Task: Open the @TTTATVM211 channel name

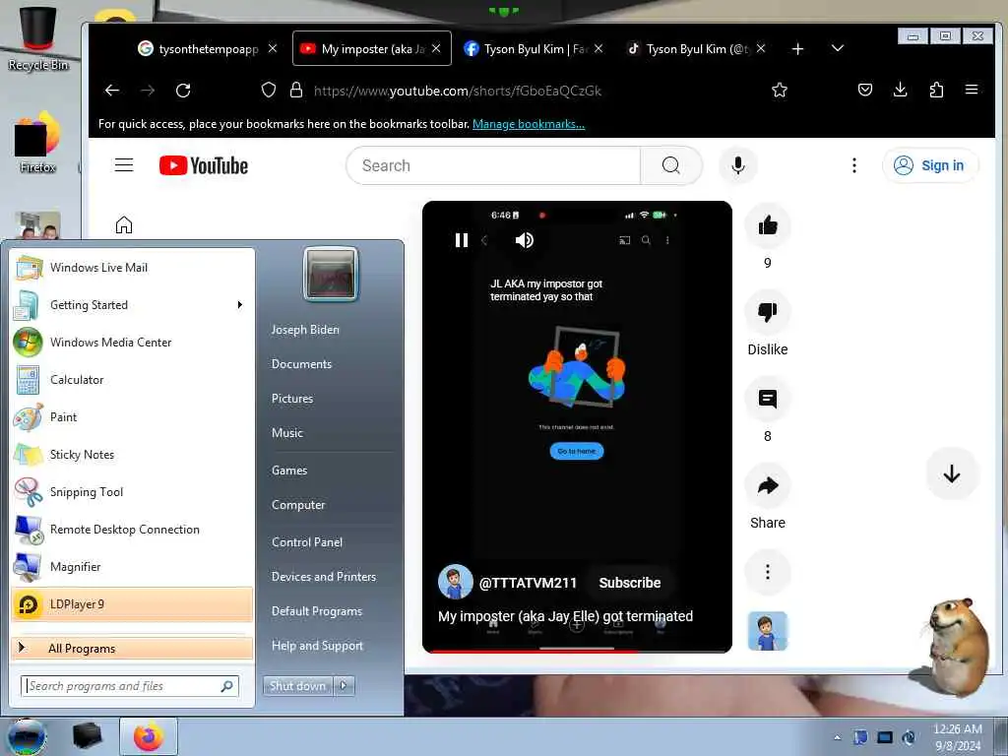Action: (528, 583)
